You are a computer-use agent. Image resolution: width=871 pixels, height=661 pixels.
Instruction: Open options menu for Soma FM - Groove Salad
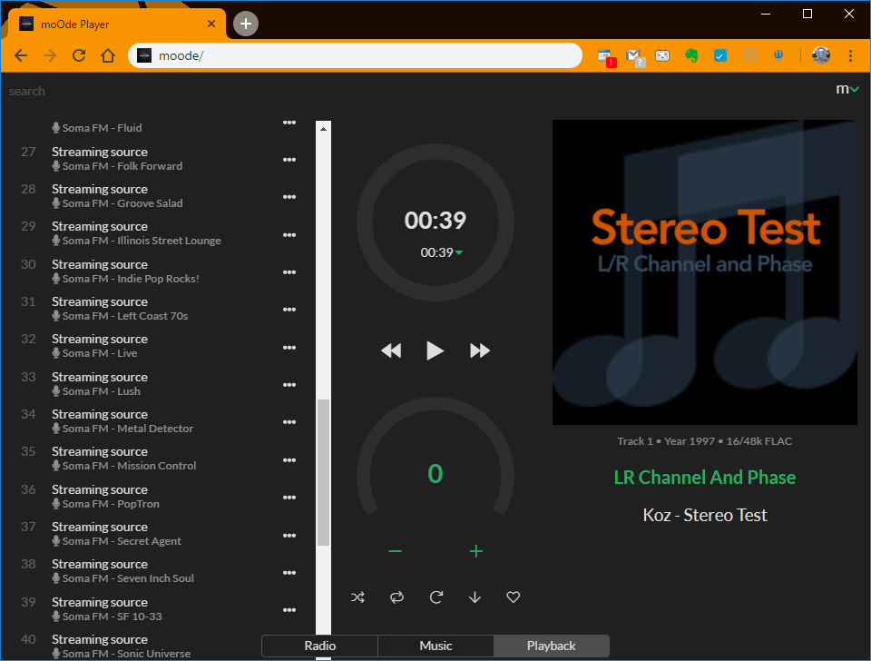click(289, 197)
